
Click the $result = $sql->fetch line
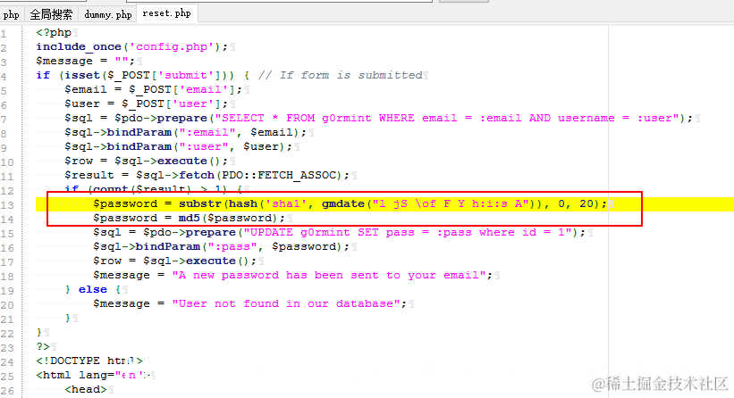pos(207,175)
